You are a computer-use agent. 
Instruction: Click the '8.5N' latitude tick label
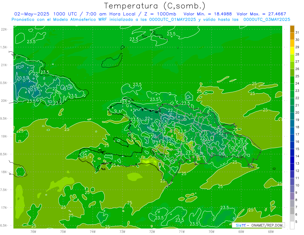click(4, 154)
